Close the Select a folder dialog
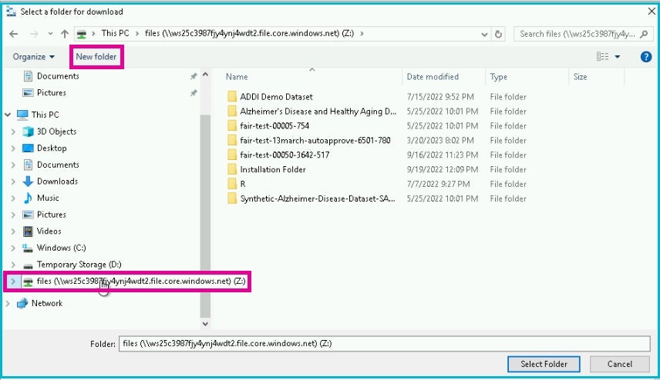The height and width of the screenshot is (380, 660). [x=652, y=12]
